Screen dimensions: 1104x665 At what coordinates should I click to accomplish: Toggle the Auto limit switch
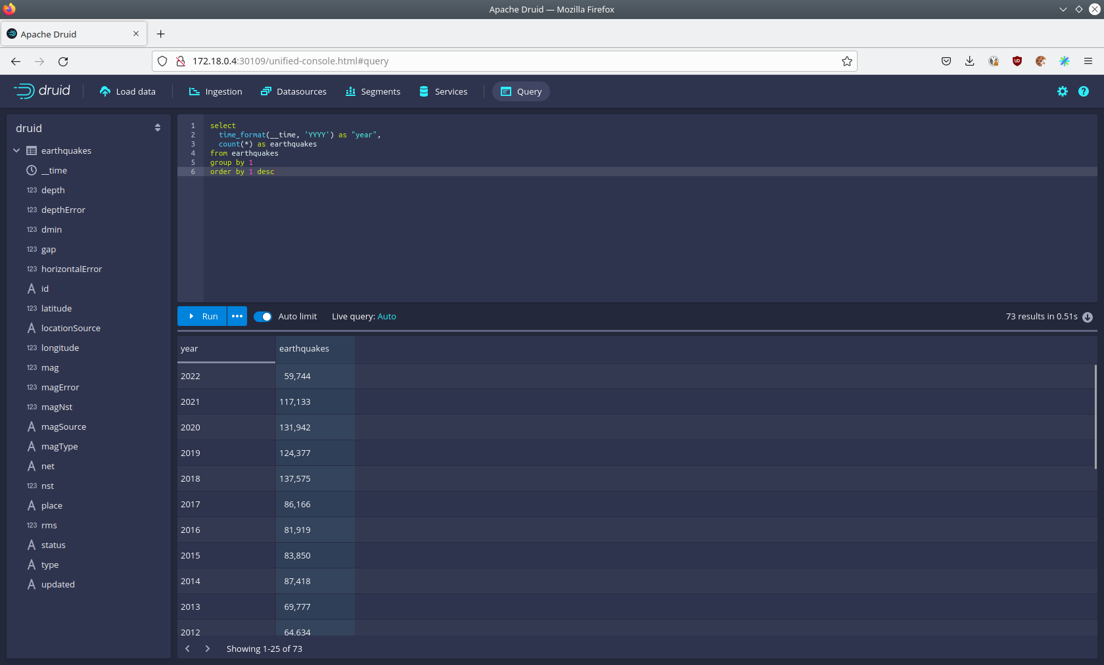click(x=263, y=316)
